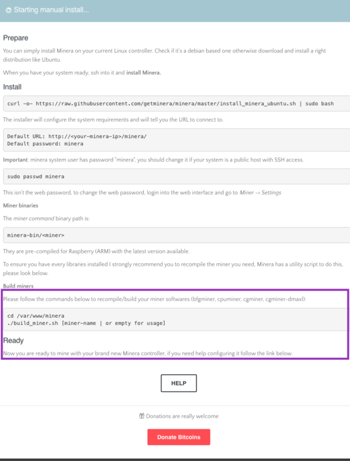Open the HELP button
Viewport: 350px width, 461px height.
coord(179,383)
